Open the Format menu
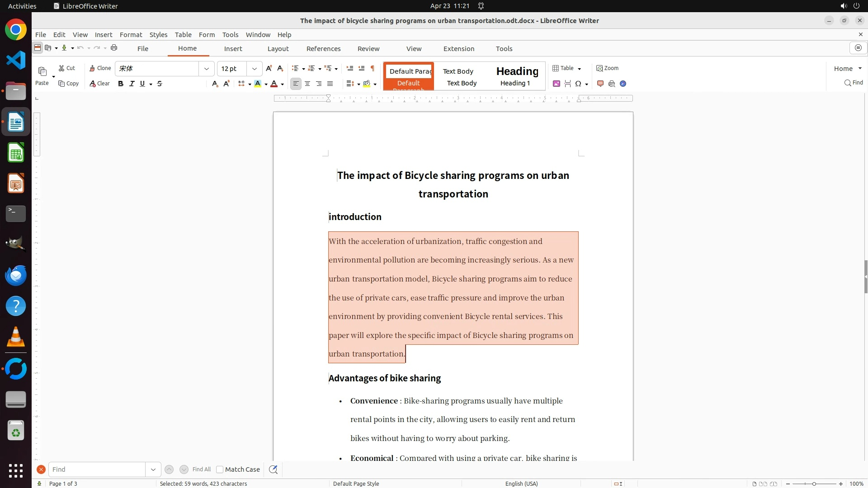868x488 pixels. (x=131, y=35)
